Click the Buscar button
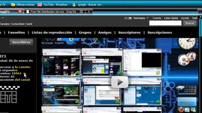 coord(190,23)
